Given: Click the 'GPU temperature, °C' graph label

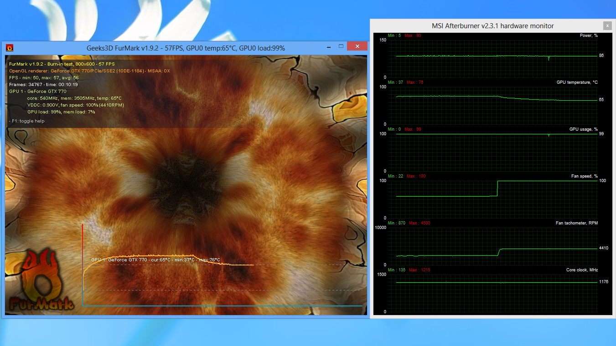Looking at the screenshot, I should pos(577,82).
